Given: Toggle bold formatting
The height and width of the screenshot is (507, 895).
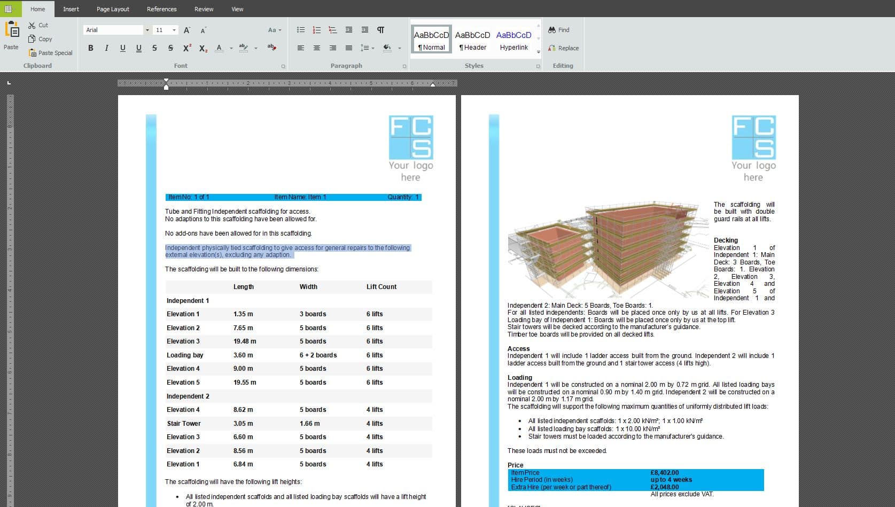Looking at the screenshot, I should (x=90, y=48).
